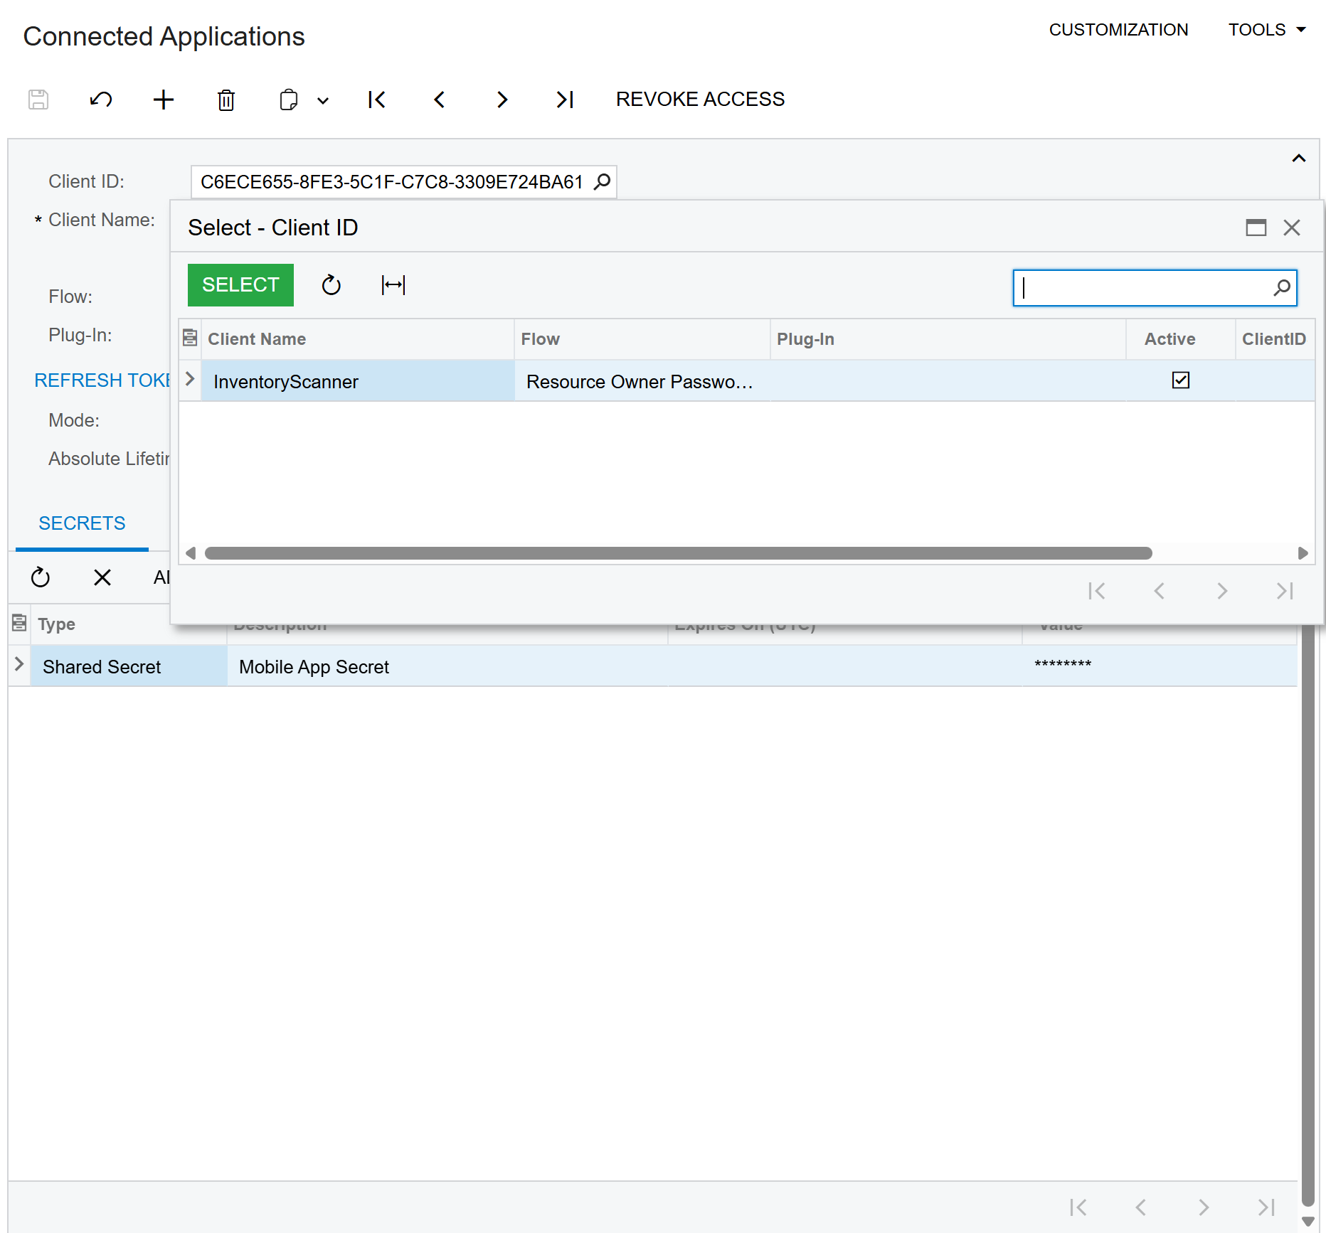Click the Undo arrow icon
Screen dimensions: 1326x1233
pyautogui.click(x=101, y=100)
